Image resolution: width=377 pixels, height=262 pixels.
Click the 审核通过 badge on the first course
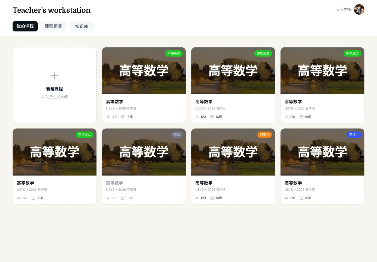coord(174,53)
